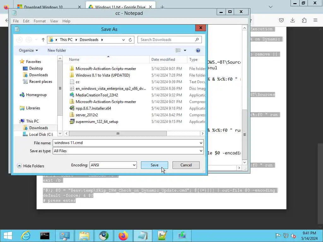The image size is (323, 242).
Task: Select Recent places in navigation pane
Action: click(41, 82)
